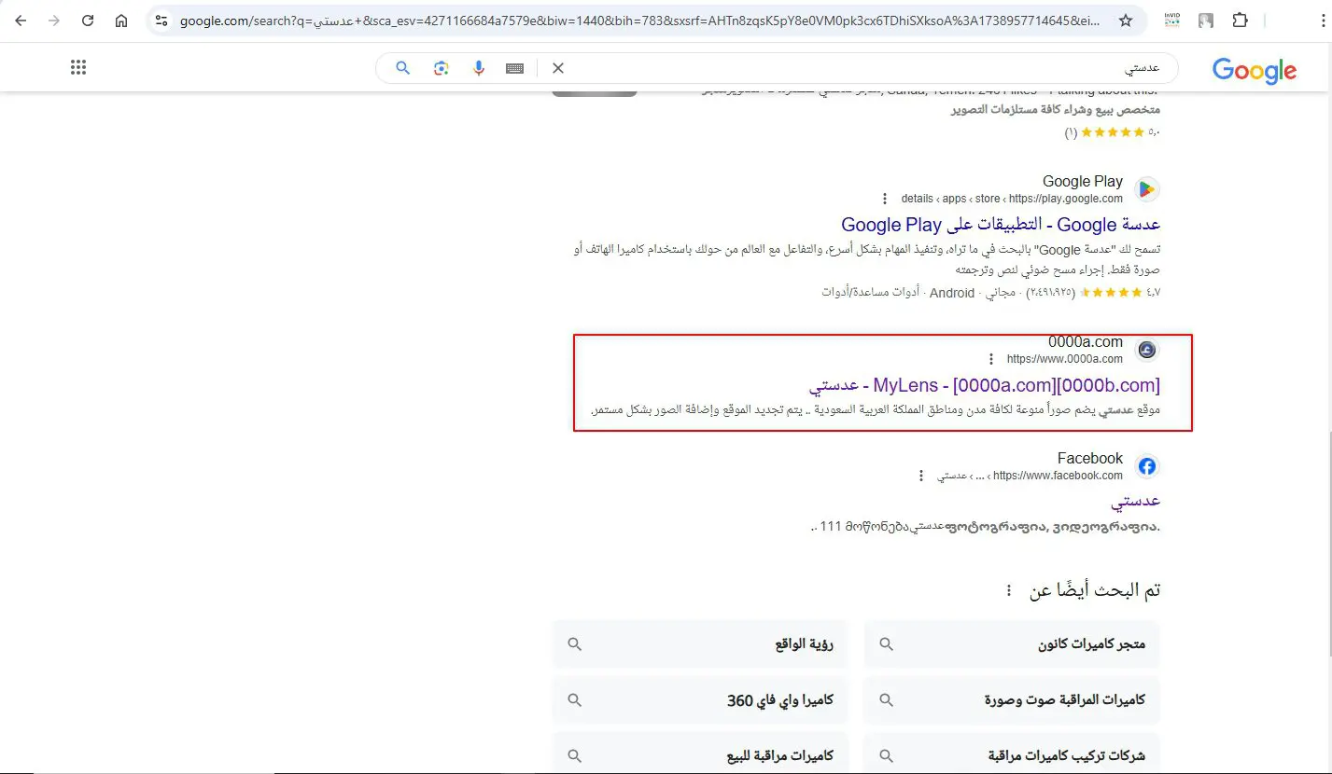Click the blue magnifier search icon

point(403,68)
